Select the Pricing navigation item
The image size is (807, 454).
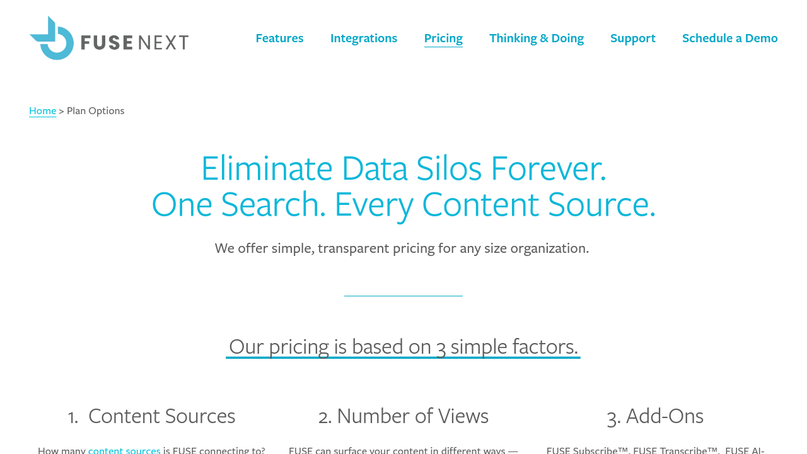point(443,38)
